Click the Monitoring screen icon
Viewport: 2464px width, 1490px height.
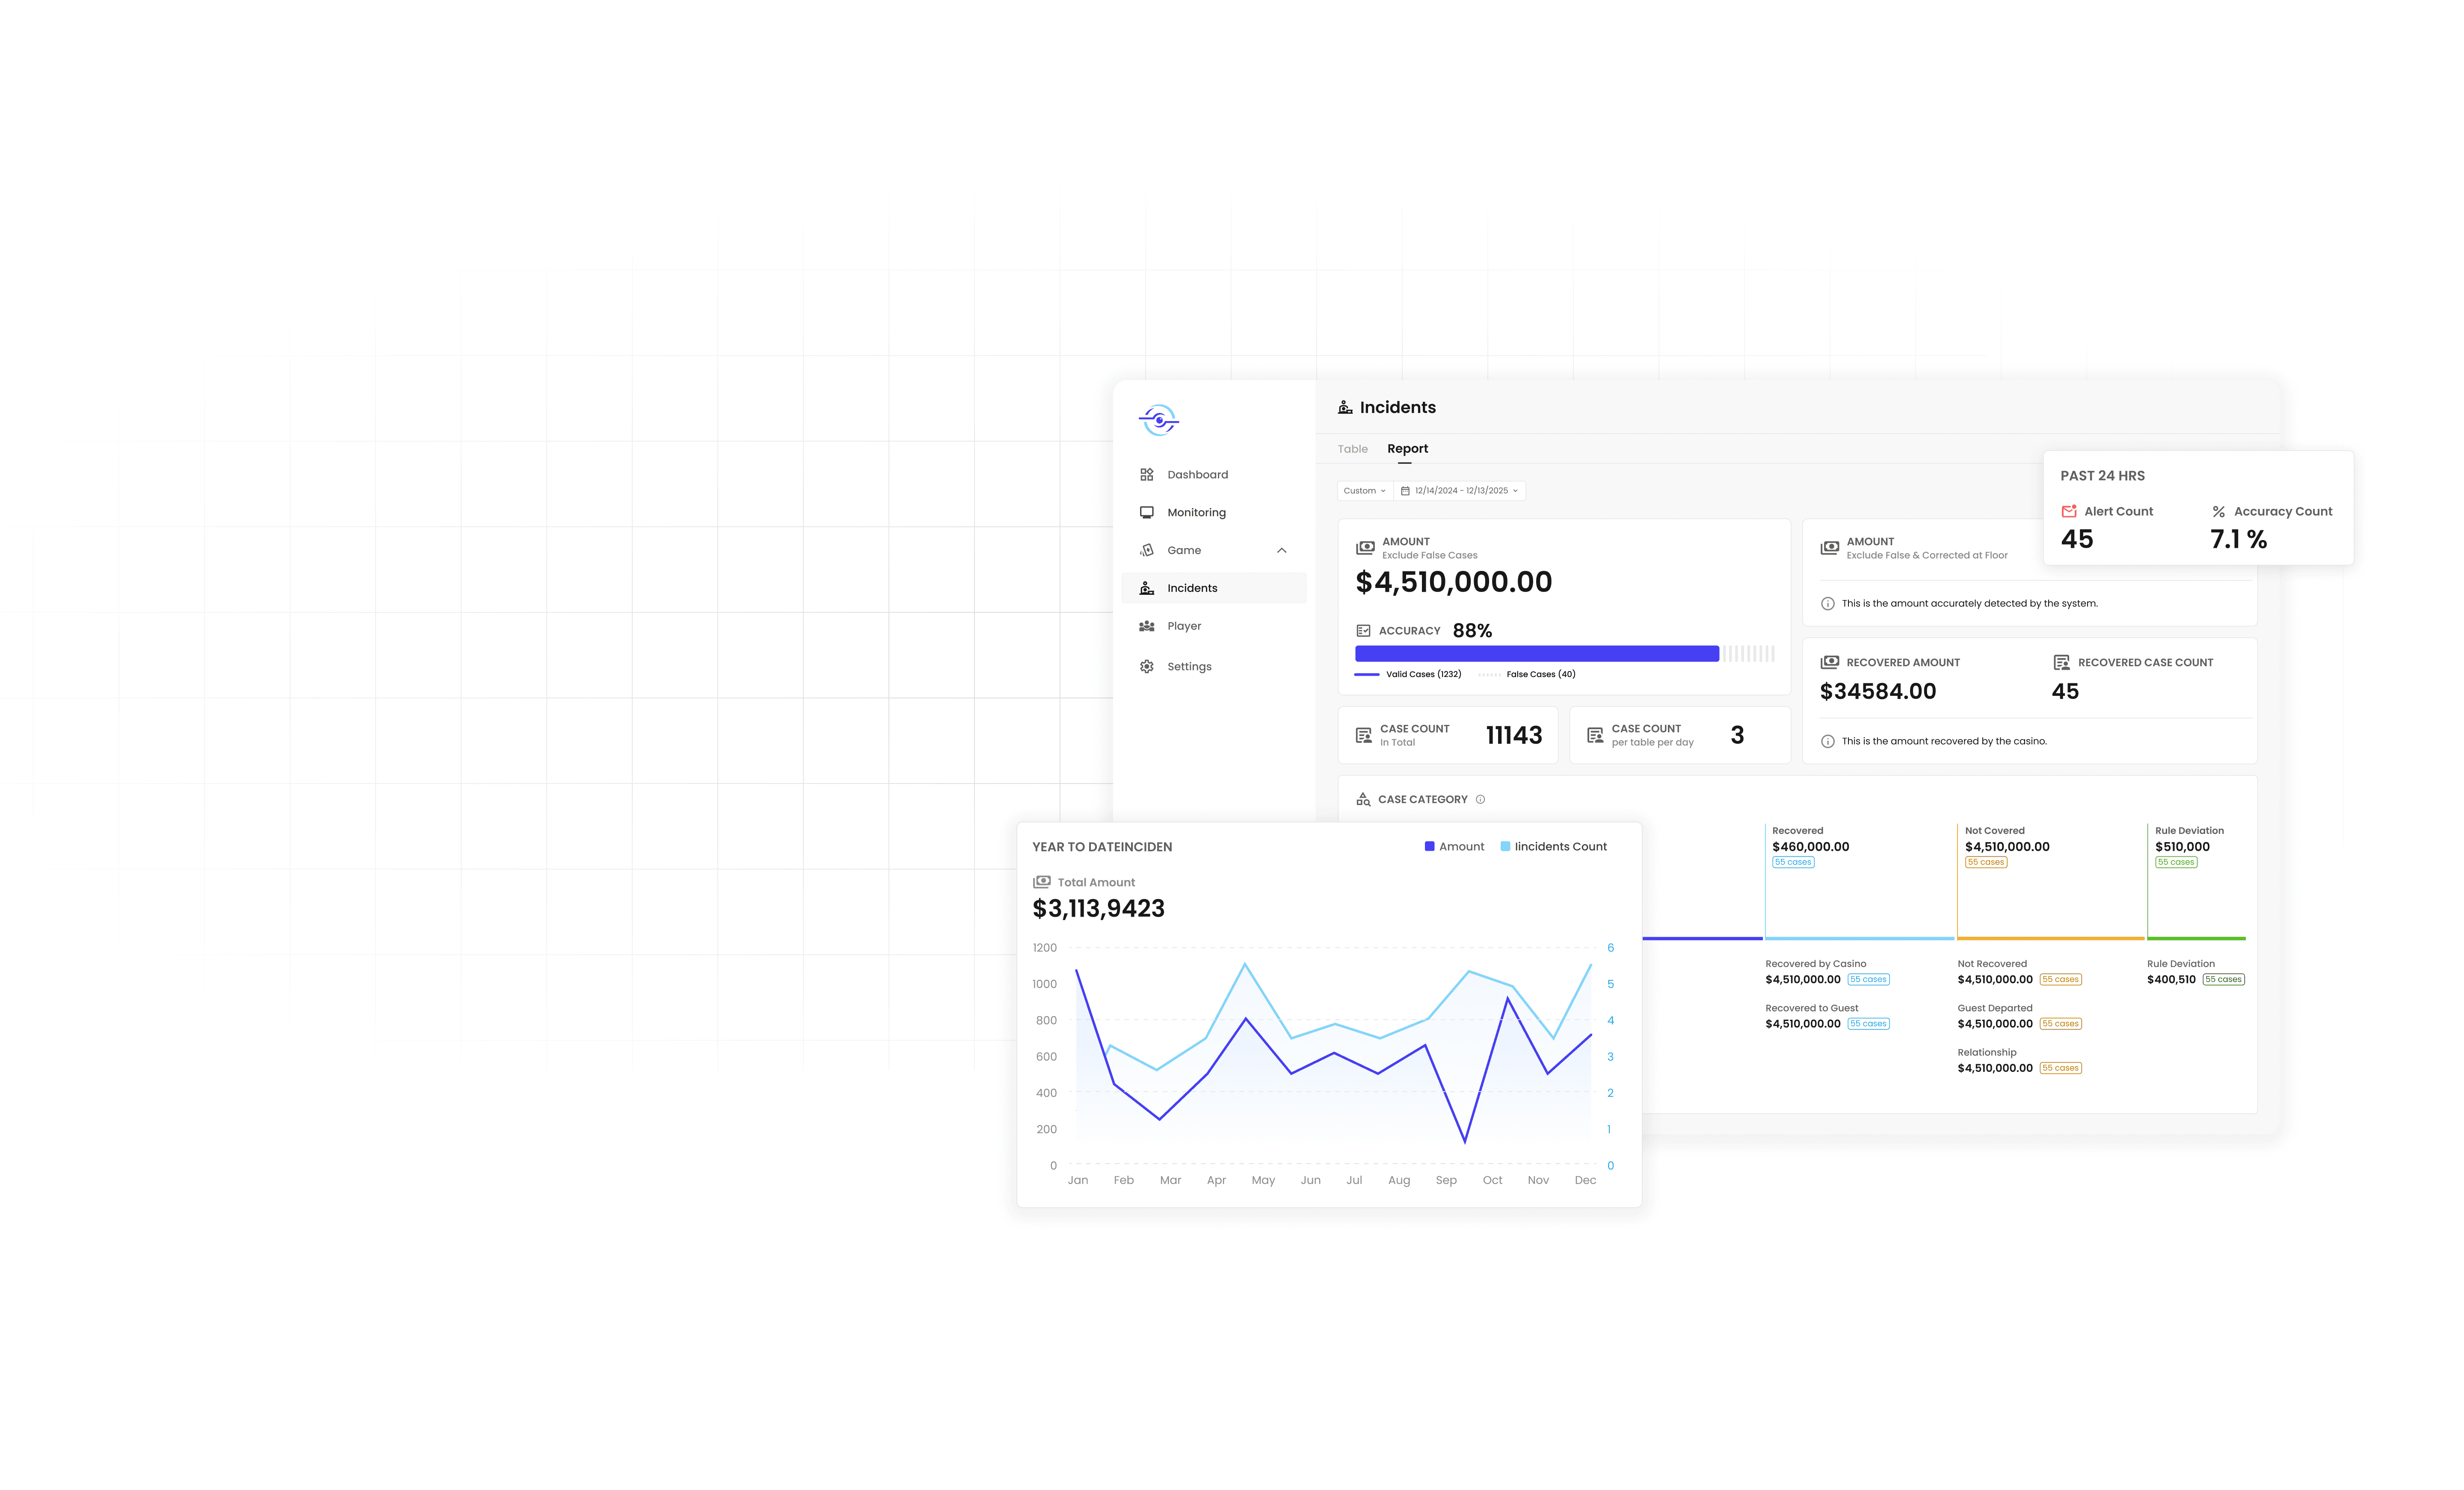(x=1146, y=512)
